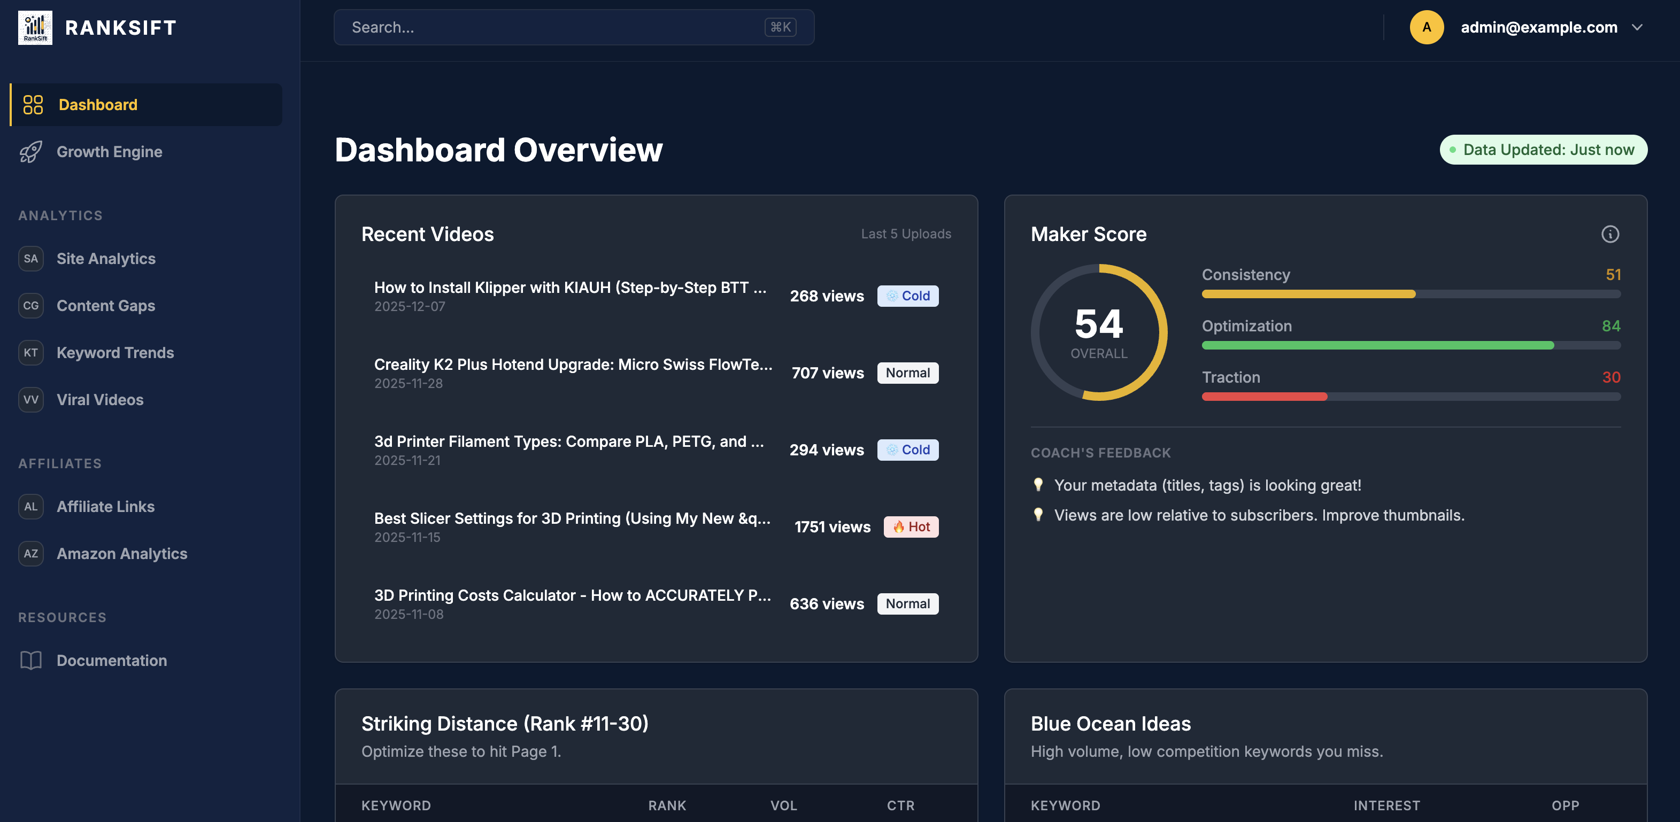Switch to the Dashboard section
Viewport: 1680px width, 822px height.
pos(98,104)
